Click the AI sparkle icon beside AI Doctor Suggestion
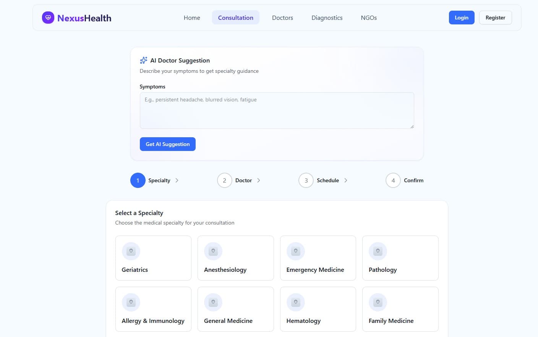This screenshot has width=538, height=337. [143, 60]
